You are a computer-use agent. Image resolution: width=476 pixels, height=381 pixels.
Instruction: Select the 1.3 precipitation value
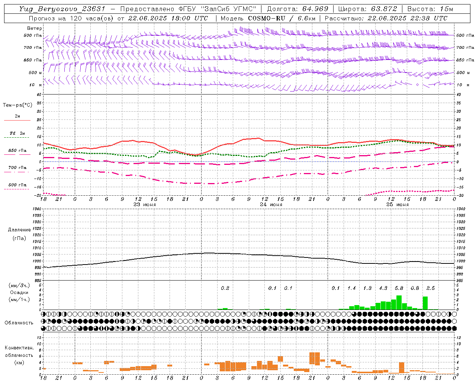tap(367, 288)
